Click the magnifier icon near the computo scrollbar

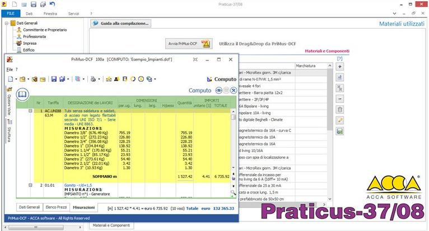(233, 192)
